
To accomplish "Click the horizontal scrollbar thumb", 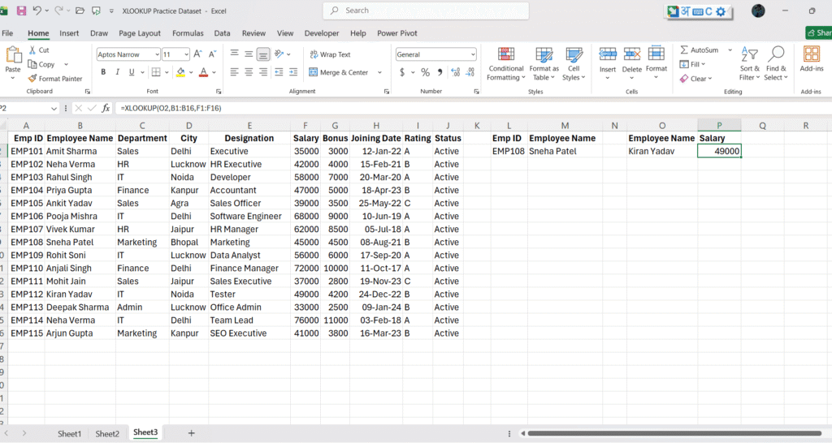I will coord(674,433).
